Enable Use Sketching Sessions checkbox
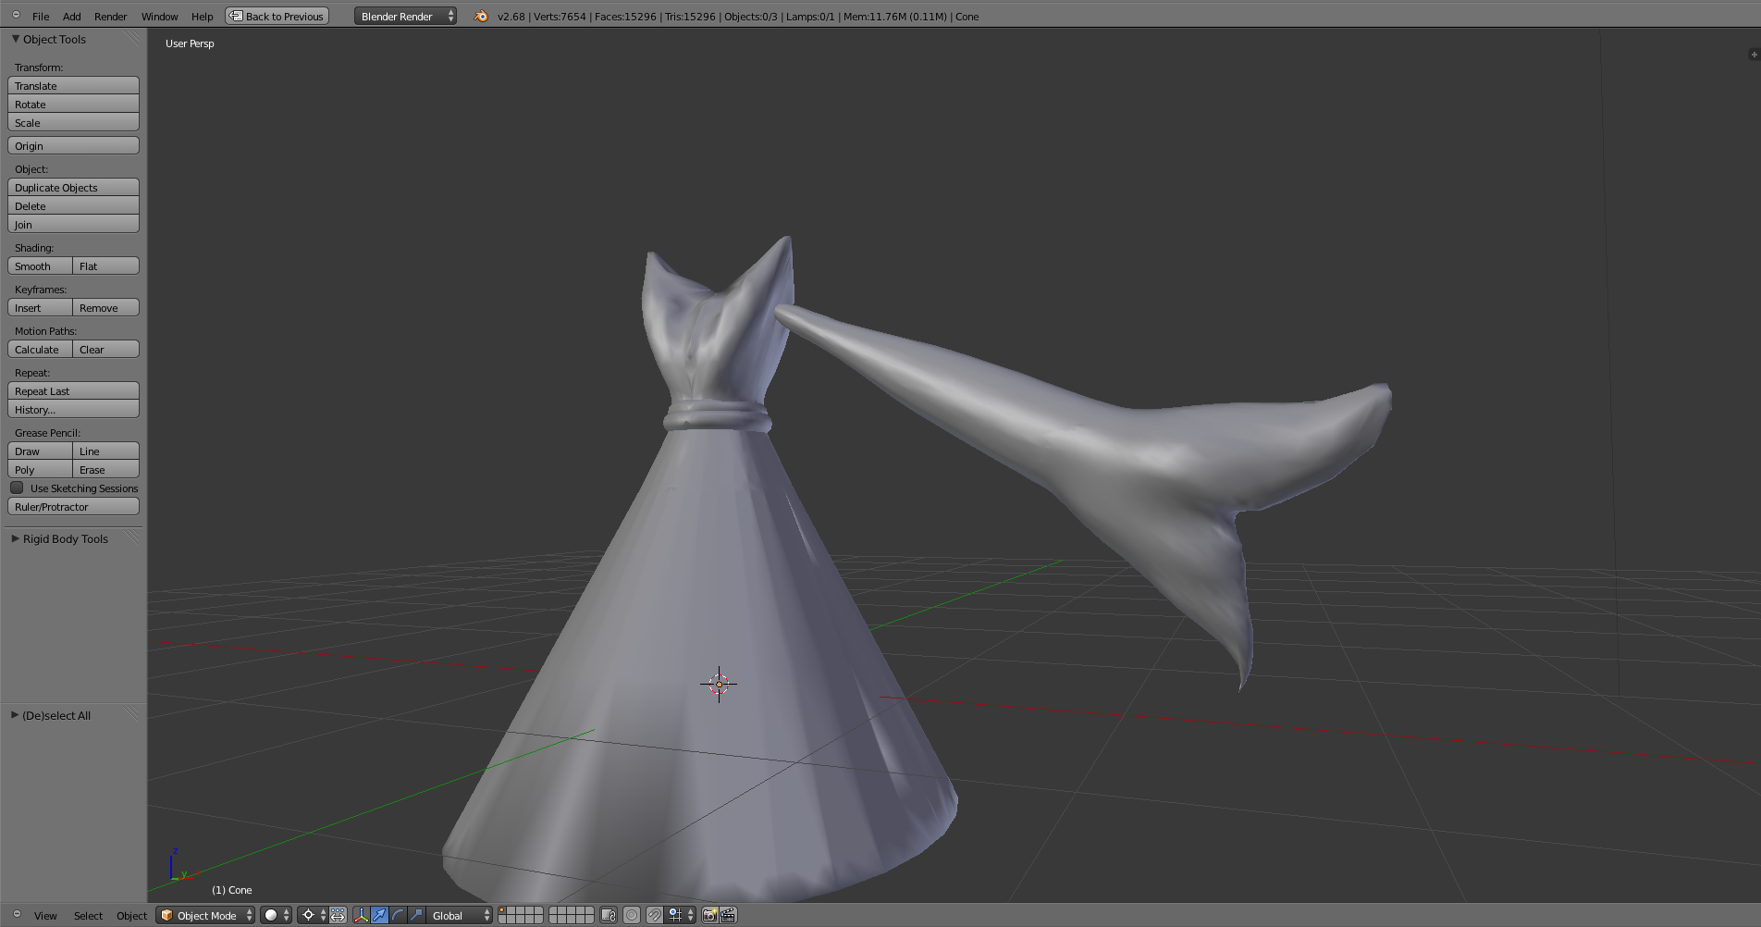Image resolution: width=1761 pixels, height=927 pixels. (17, 488)
